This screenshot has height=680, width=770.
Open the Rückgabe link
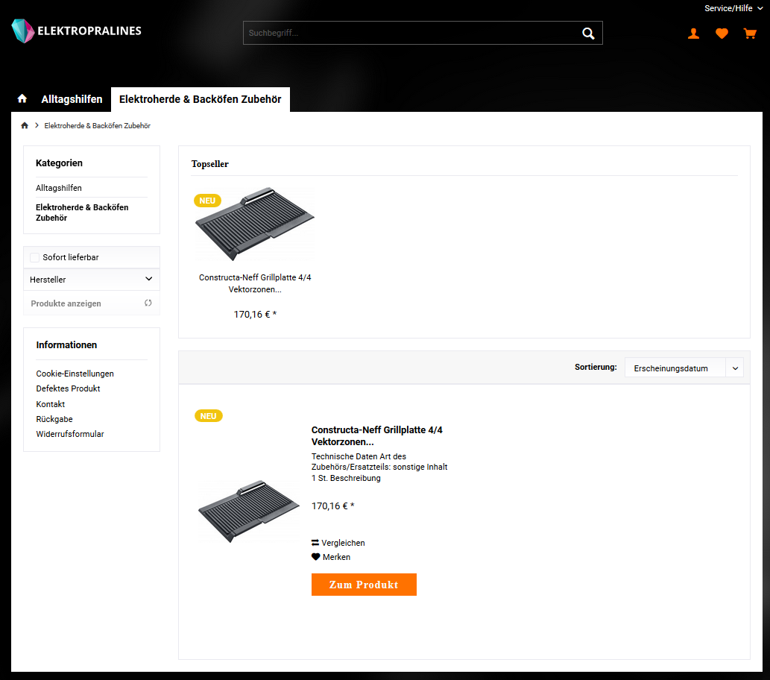[54, 419]
